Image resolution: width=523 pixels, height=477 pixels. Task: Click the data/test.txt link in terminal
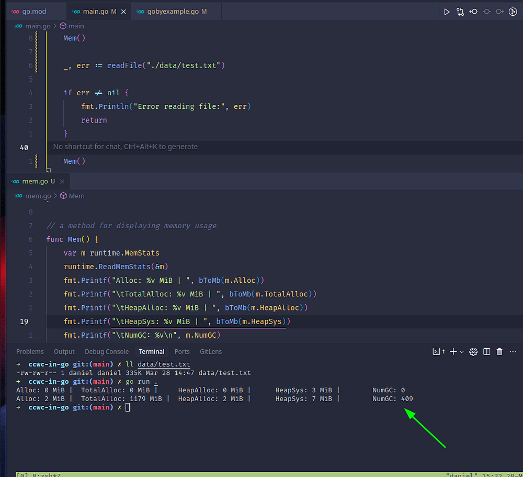point(164,364)
